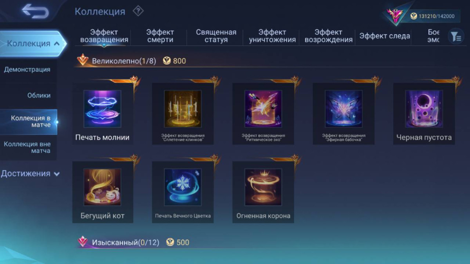Collapse the Коллекция sidebar section
The width and height of the screenshot is (470, 264).
[x=33, y=43]
